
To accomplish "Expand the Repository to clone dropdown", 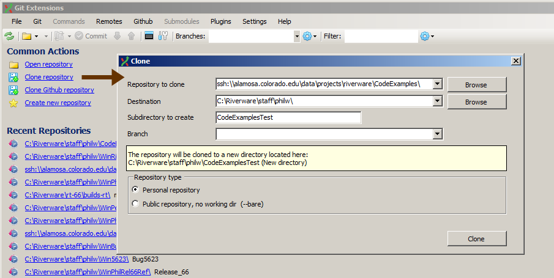I will pyautogui.click(x=438, y=84).
